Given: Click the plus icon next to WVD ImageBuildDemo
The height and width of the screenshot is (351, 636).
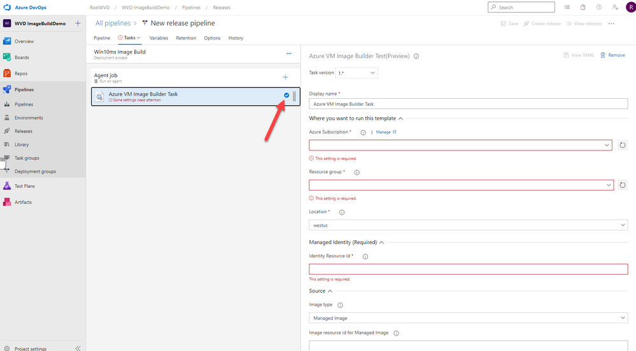Looking at the screenshot, I should click(78, 24).
